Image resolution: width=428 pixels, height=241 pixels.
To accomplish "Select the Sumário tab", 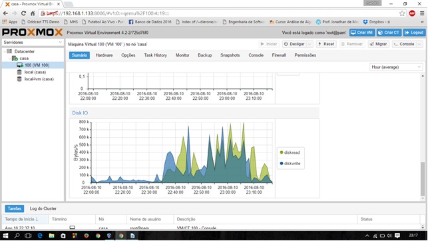I will pyautogui.click(x=79, y=55).
